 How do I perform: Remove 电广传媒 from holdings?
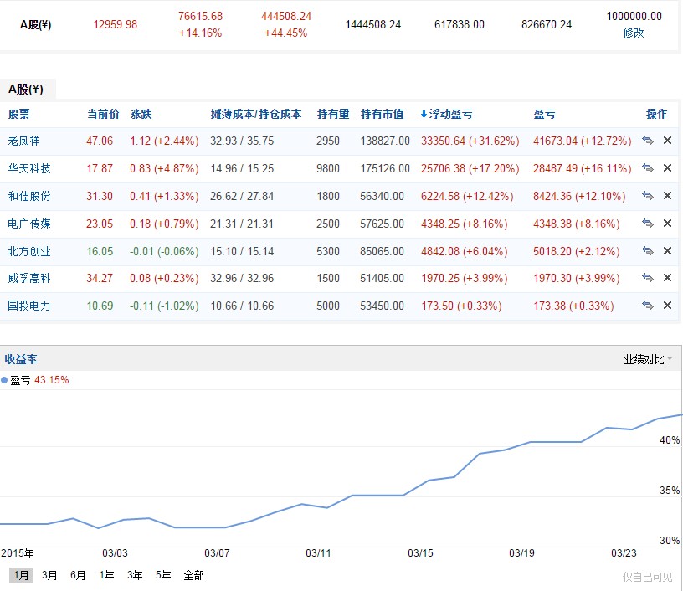pyautogui.click(x=667, y=223)
